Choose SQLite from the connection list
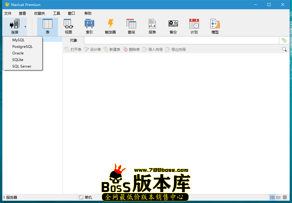 17,59
